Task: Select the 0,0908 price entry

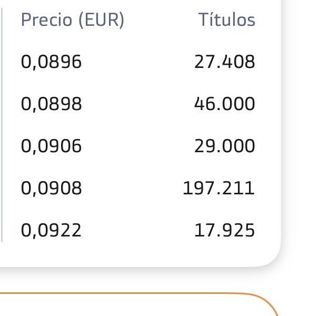Action: (51, 189)
